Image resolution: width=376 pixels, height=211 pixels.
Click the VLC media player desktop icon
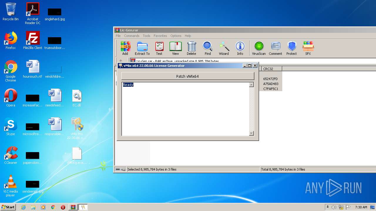pyautogui.click(x=11, y=186)
